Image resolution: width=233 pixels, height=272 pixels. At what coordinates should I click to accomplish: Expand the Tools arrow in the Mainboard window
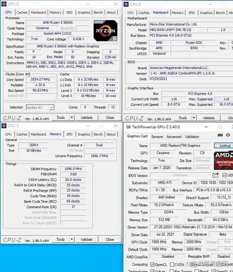194,118
